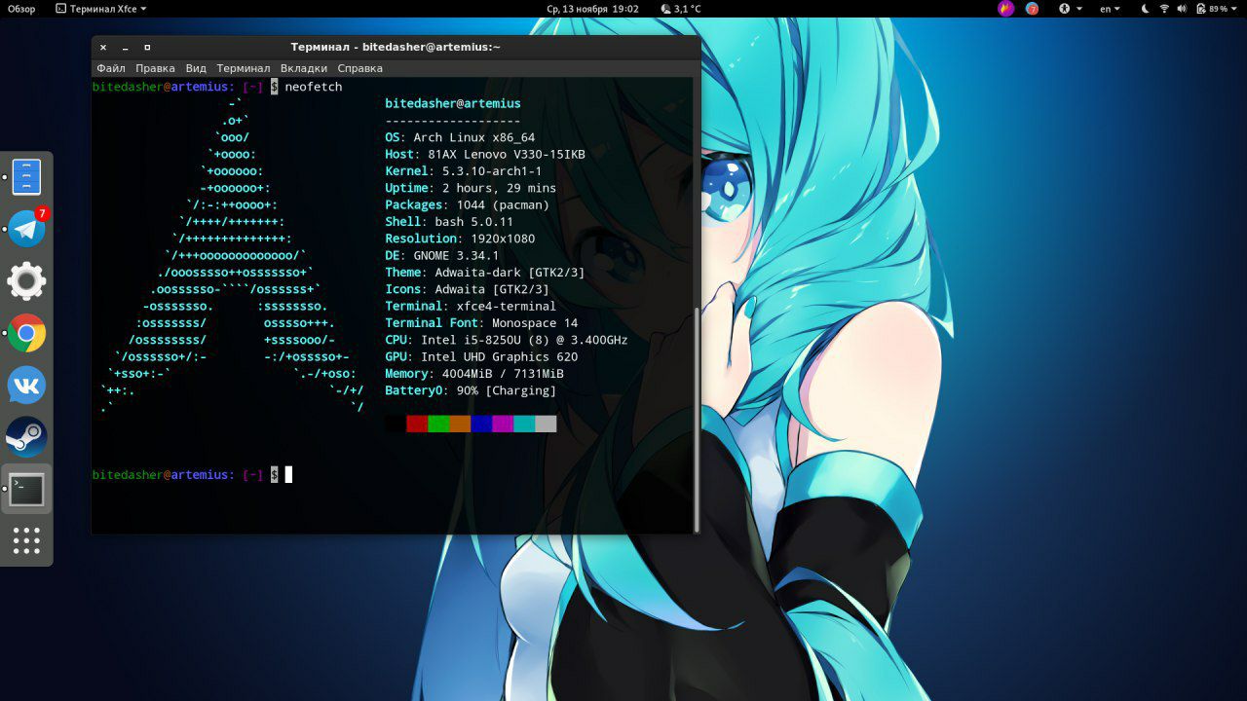This screenshot has height=701, width=1247.
Task: Minimize the terminal window
Action: (x=126, y=47)
